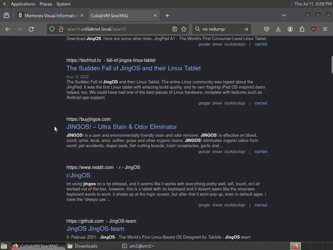This screenshot has height=250, width=333.
Task: Click the Firefox workspace switcher thumbnail
Action: tap(295, 246)
